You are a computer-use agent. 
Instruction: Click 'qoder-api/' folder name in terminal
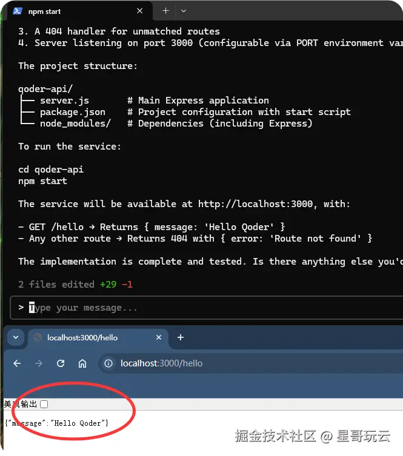coord(45,88)
